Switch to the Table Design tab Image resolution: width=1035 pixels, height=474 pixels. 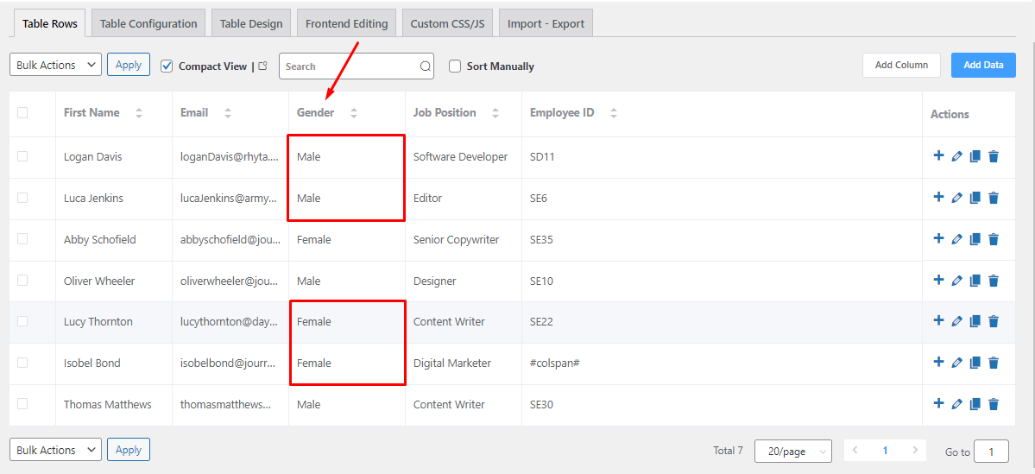coord(251,23)
